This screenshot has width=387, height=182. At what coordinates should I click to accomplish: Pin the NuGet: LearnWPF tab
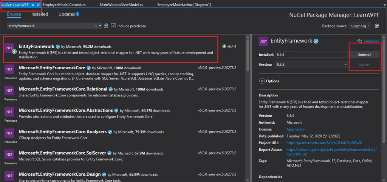tap(33, 5)
